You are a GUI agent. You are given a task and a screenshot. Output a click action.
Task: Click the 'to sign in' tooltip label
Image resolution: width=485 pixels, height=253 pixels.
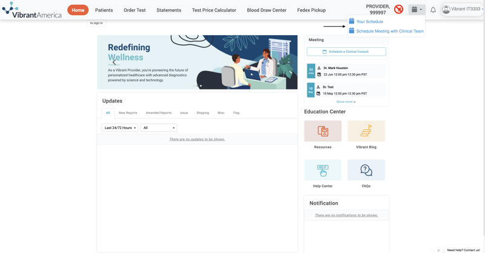(x=96, y=23)
